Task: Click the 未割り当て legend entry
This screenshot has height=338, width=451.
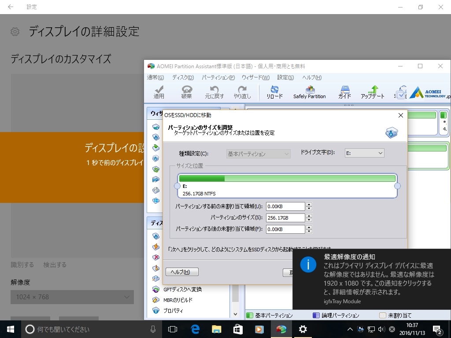Action: [x=396, y=315]
